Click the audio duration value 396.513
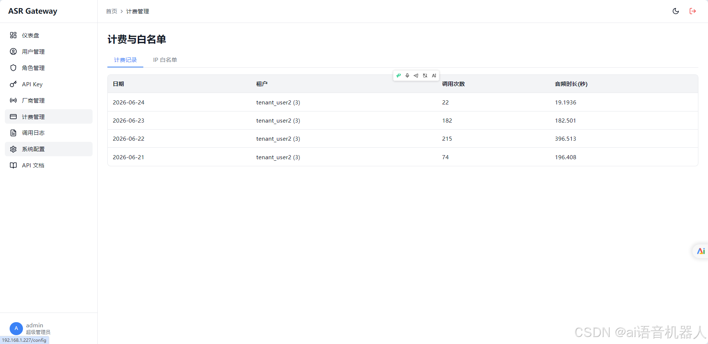Image resolution: width=708 pixels, height=344 pixels. pyautogui.click(x=565, y=138)
